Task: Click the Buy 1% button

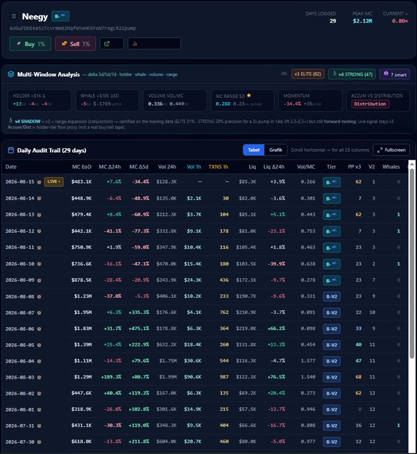Action: tap(31, 43)
